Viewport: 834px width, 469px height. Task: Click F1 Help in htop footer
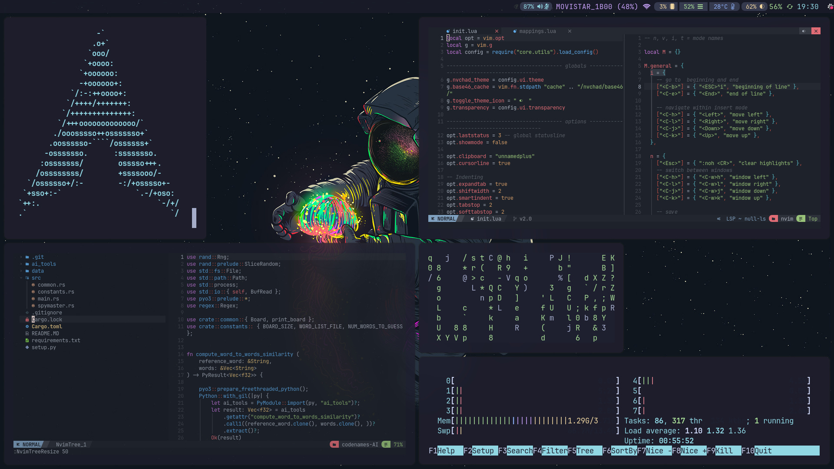[x=446, y=451]
